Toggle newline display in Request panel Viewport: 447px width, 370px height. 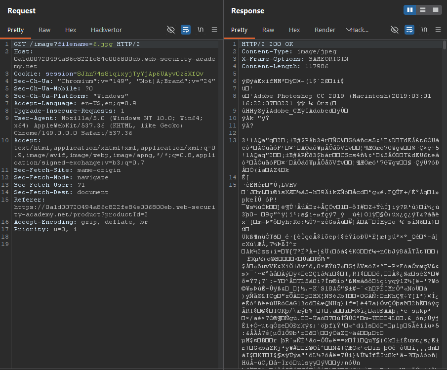201,30
